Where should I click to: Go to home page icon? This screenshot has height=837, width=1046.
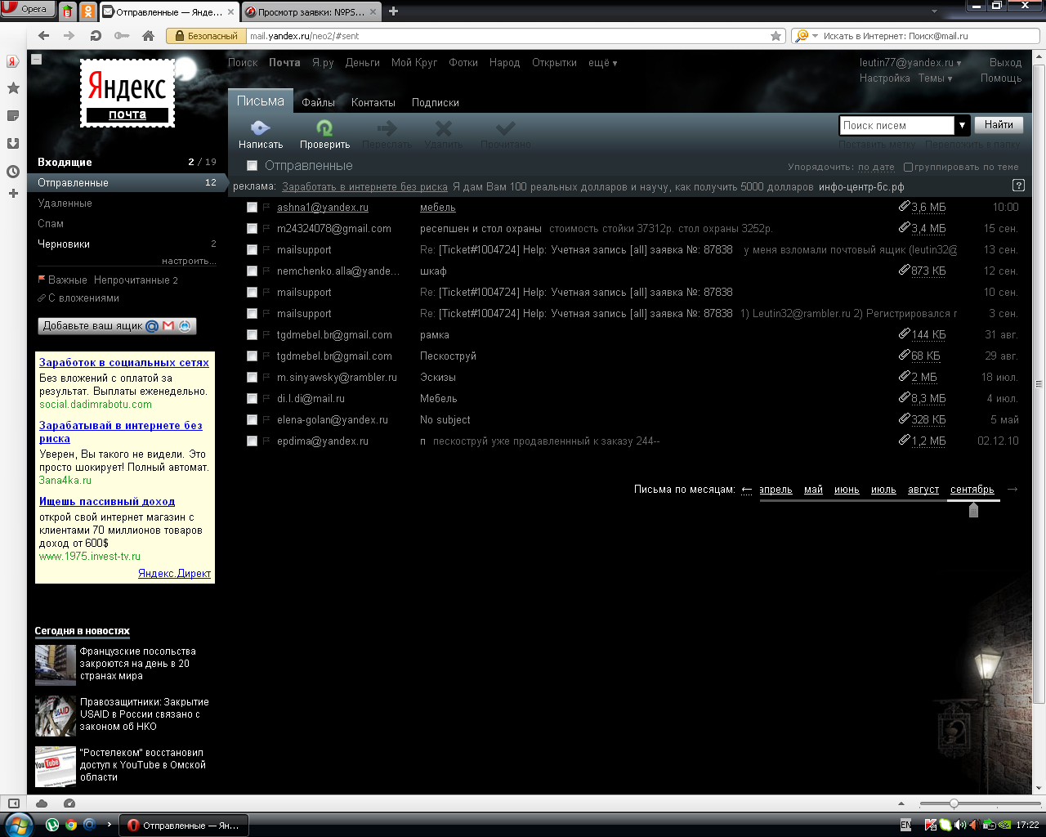(148, 36)
